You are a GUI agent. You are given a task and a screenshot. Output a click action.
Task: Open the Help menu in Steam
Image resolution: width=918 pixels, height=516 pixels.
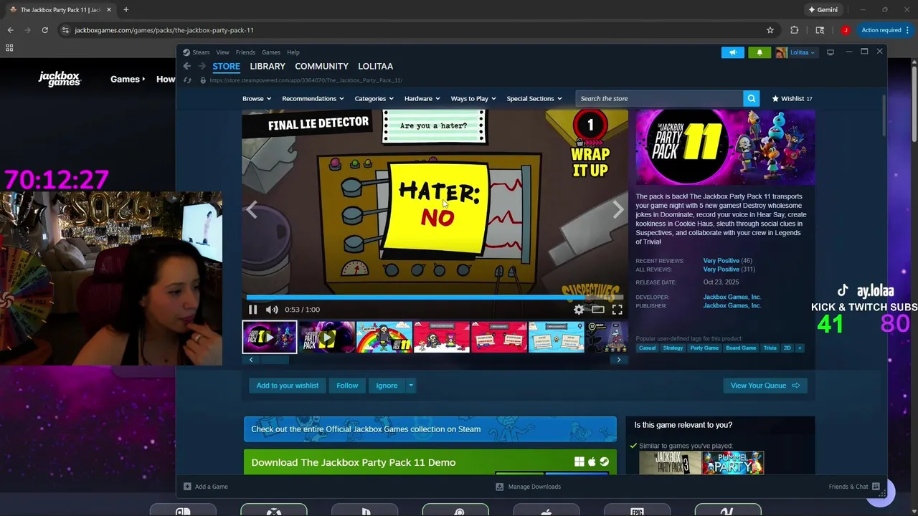293,52
